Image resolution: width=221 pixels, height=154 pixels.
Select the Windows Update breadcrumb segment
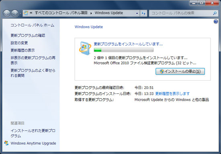tap(108, 13)
